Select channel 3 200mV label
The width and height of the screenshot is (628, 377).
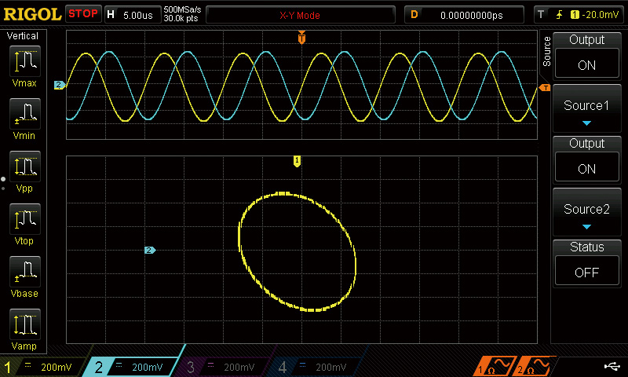click(239, 367)
